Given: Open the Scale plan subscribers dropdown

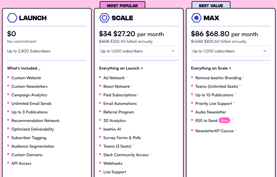Looking at the screenshot, I should (x=138, y=51).
